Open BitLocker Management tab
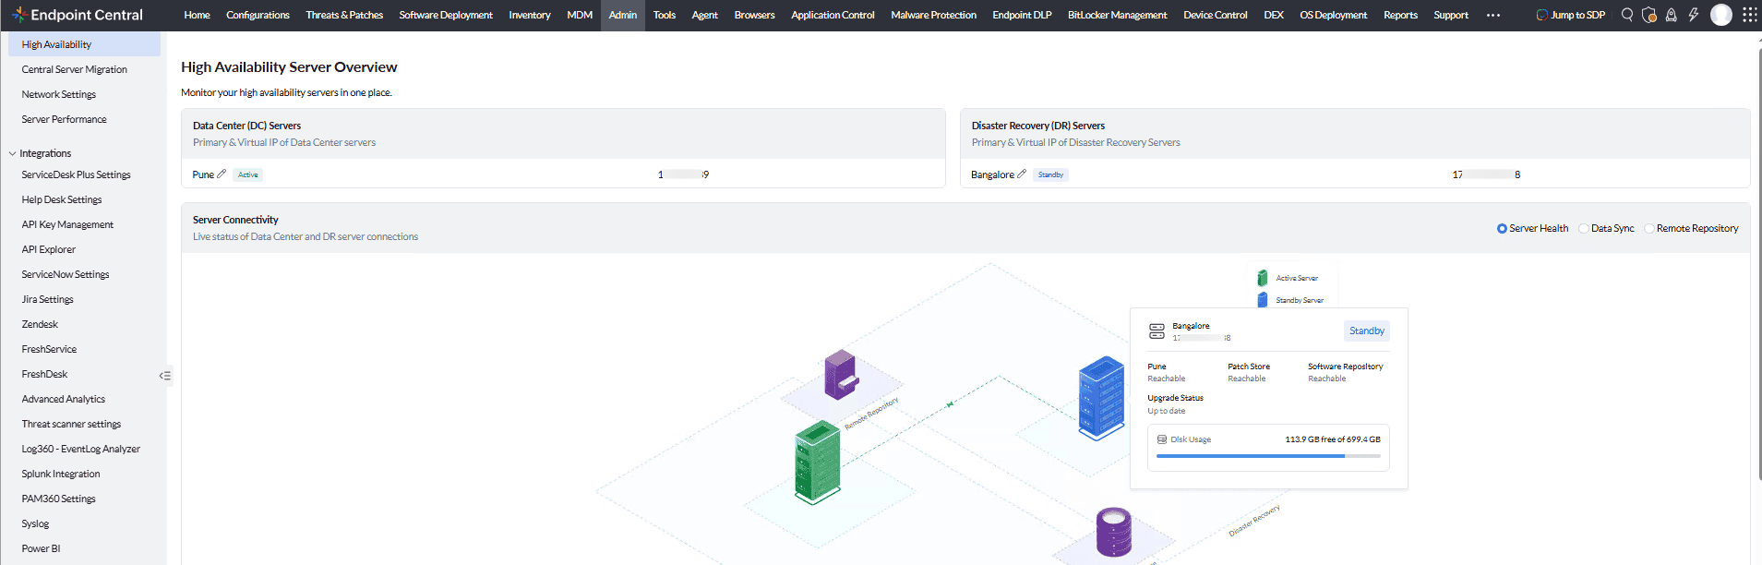1762x565 pixels. [1117, 15]
